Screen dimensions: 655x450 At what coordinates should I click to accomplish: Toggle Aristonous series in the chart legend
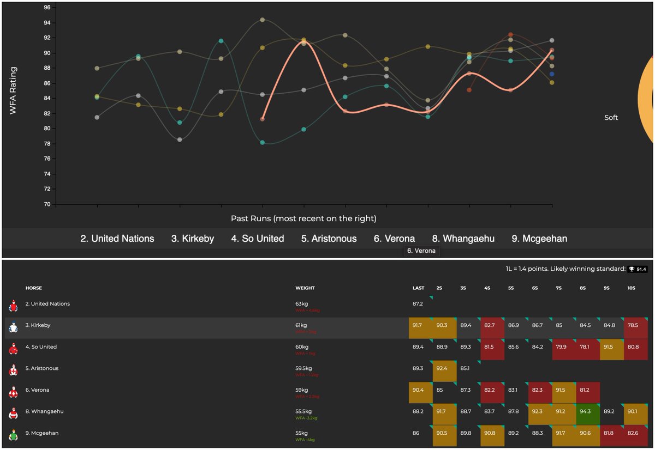(x=329, y=239)
